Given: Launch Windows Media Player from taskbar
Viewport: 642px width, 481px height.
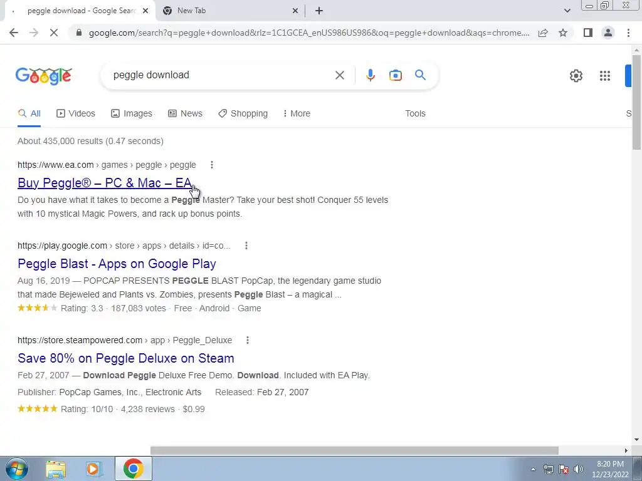Looking at the screenshot, I should coord(94,468).
